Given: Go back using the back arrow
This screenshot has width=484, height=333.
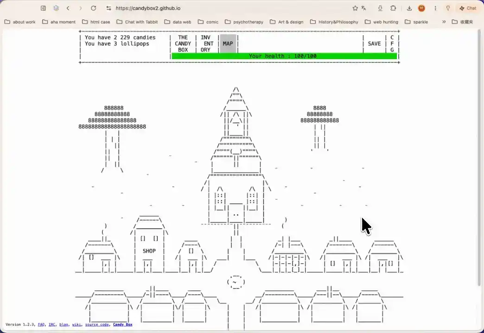Looking at the screenshot, I should click(68, 8).
